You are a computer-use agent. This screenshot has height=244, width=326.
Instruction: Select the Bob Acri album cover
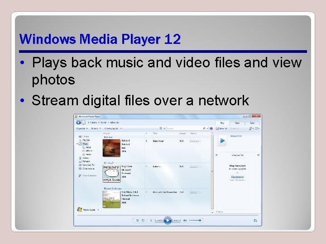pyautogui.click(x=111, y=148)
